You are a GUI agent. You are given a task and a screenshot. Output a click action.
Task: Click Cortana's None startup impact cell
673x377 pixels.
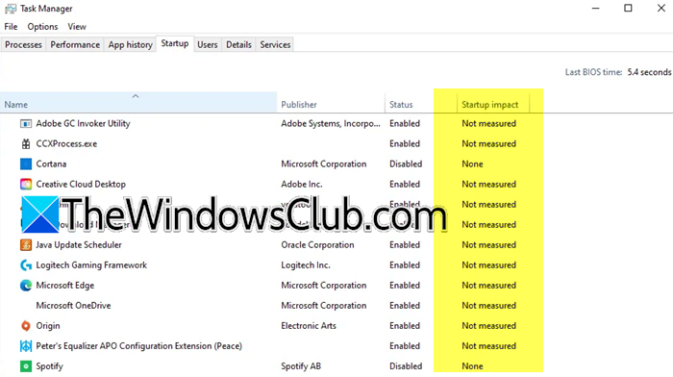coord(472,164)
